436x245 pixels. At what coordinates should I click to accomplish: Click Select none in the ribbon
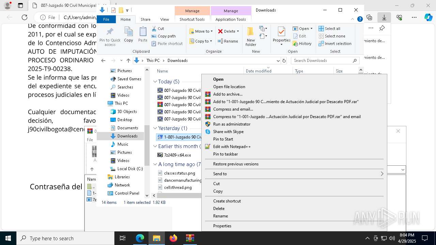click(x=332, y=36)
